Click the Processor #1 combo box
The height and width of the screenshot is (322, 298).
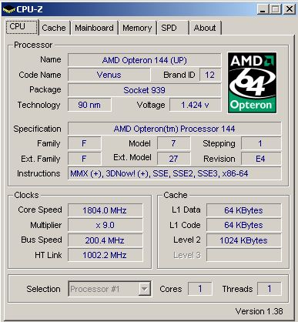tap(109, 289)
